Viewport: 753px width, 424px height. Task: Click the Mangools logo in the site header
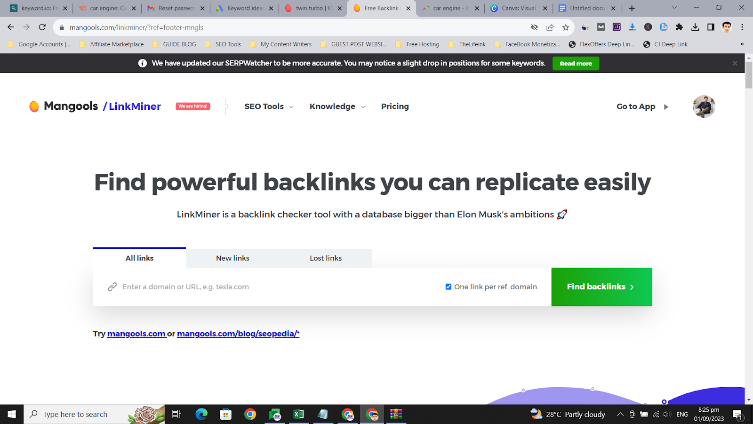click(64, 106)
